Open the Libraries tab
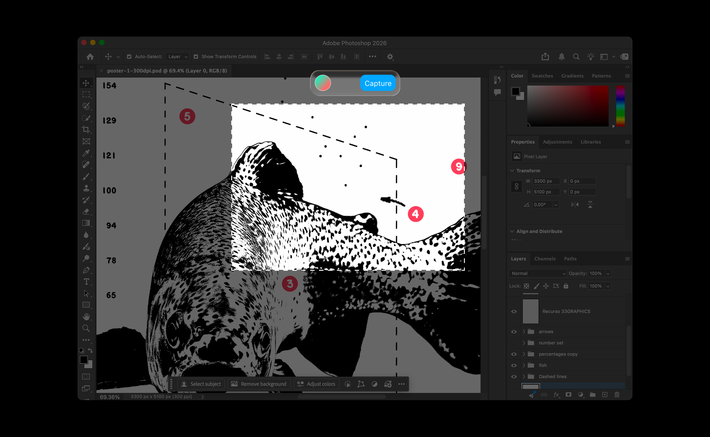The width and height of the screenshot is (710, 437). (x=590, y=142)
